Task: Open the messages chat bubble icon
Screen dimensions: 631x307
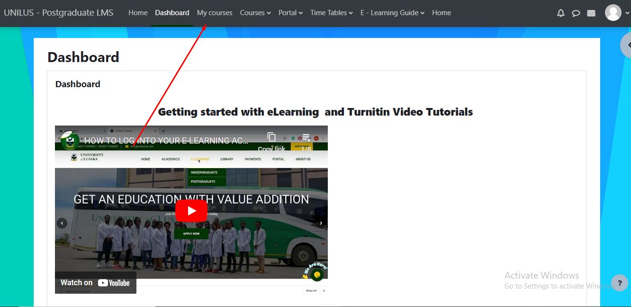Action: pos(576,13)
